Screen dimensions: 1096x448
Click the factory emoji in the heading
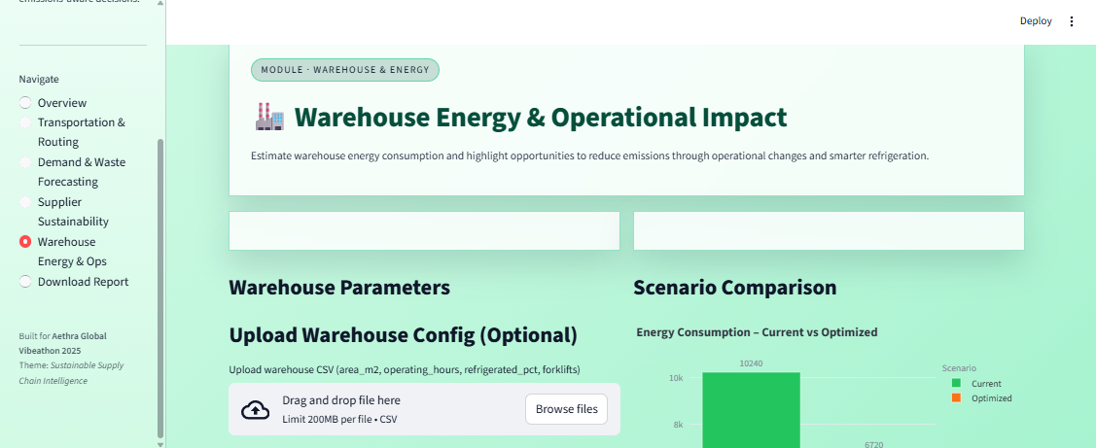(269, 117)
